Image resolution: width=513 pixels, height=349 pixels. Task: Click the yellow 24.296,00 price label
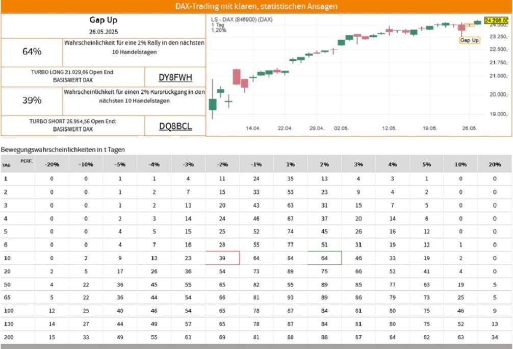[496, 20]
